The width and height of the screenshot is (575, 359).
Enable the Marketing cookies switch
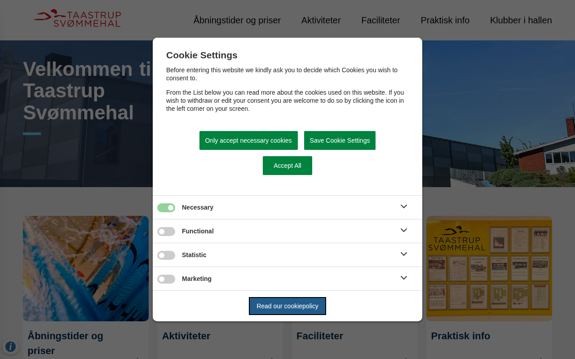(166, 279)
